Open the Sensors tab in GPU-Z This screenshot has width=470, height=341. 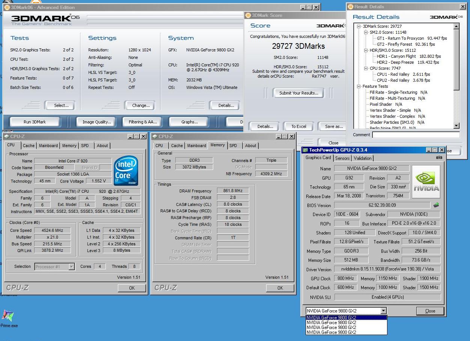pos(342,158)
